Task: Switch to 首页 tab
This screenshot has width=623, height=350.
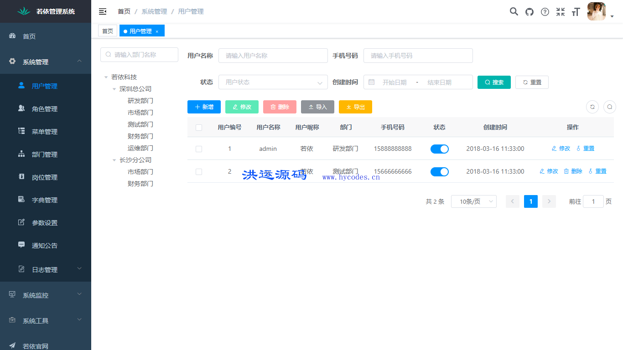Action: (108, 31)
